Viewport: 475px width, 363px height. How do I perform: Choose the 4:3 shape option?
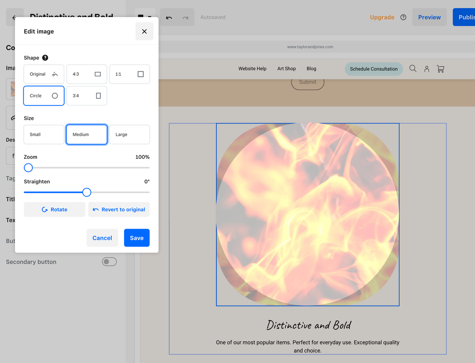pos(87,74)
